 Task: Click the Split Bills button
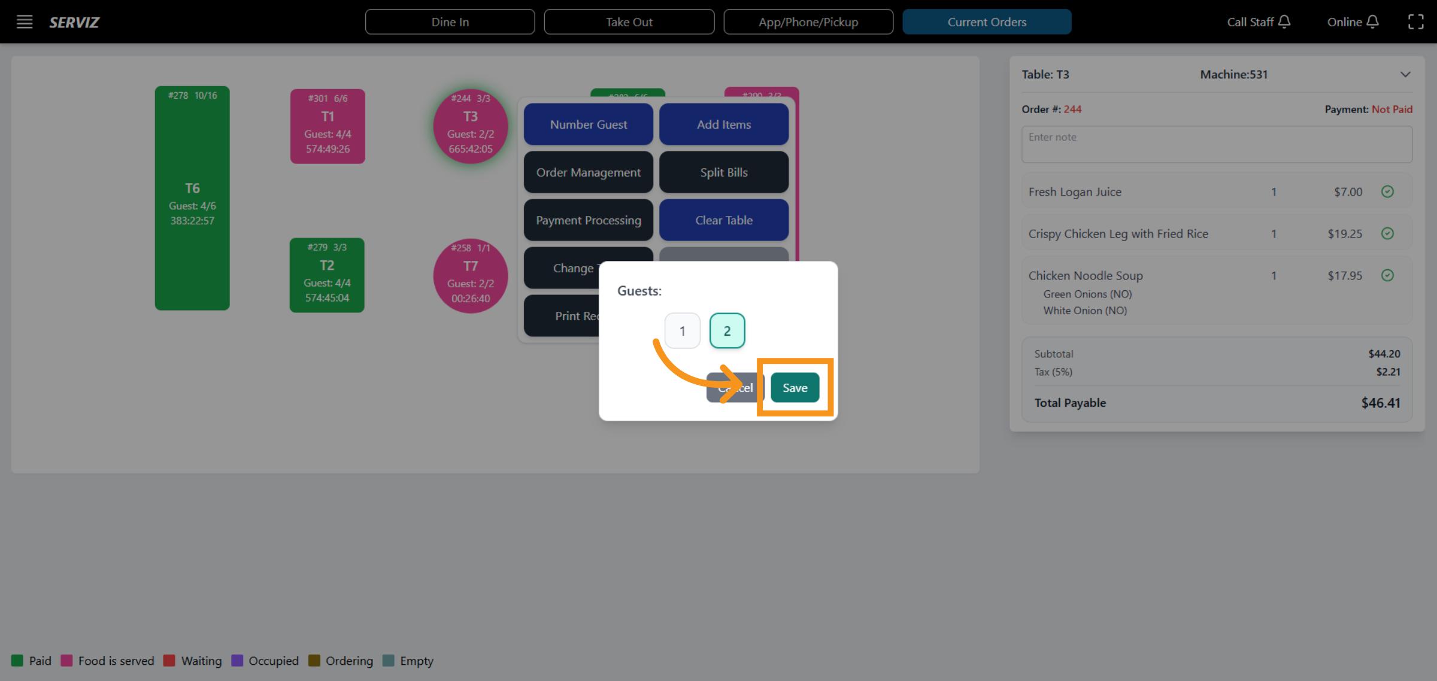tap(723, 172)
